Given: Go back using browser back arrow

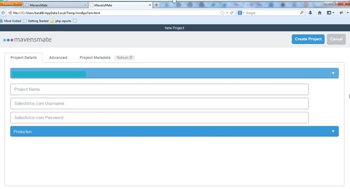Looking at the screenshot, I should coord(3,13).
